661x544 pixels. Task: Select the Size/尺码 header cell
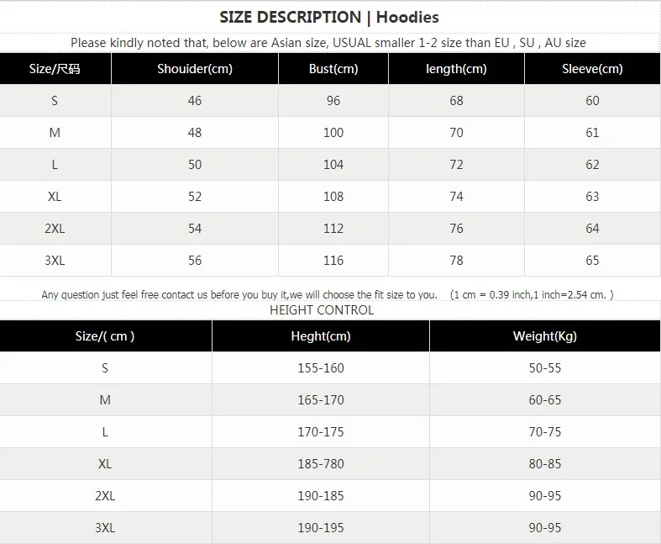tap(55, 69)
